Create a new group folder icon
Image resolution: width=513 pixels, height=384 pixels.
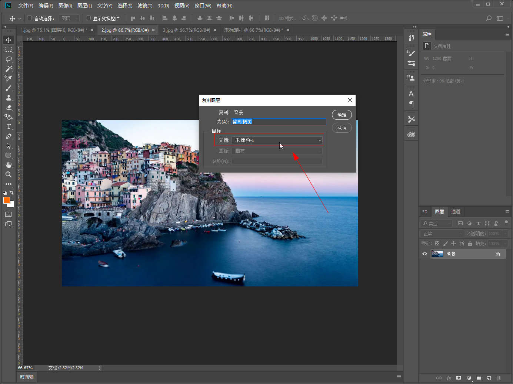tap(479, 378)
